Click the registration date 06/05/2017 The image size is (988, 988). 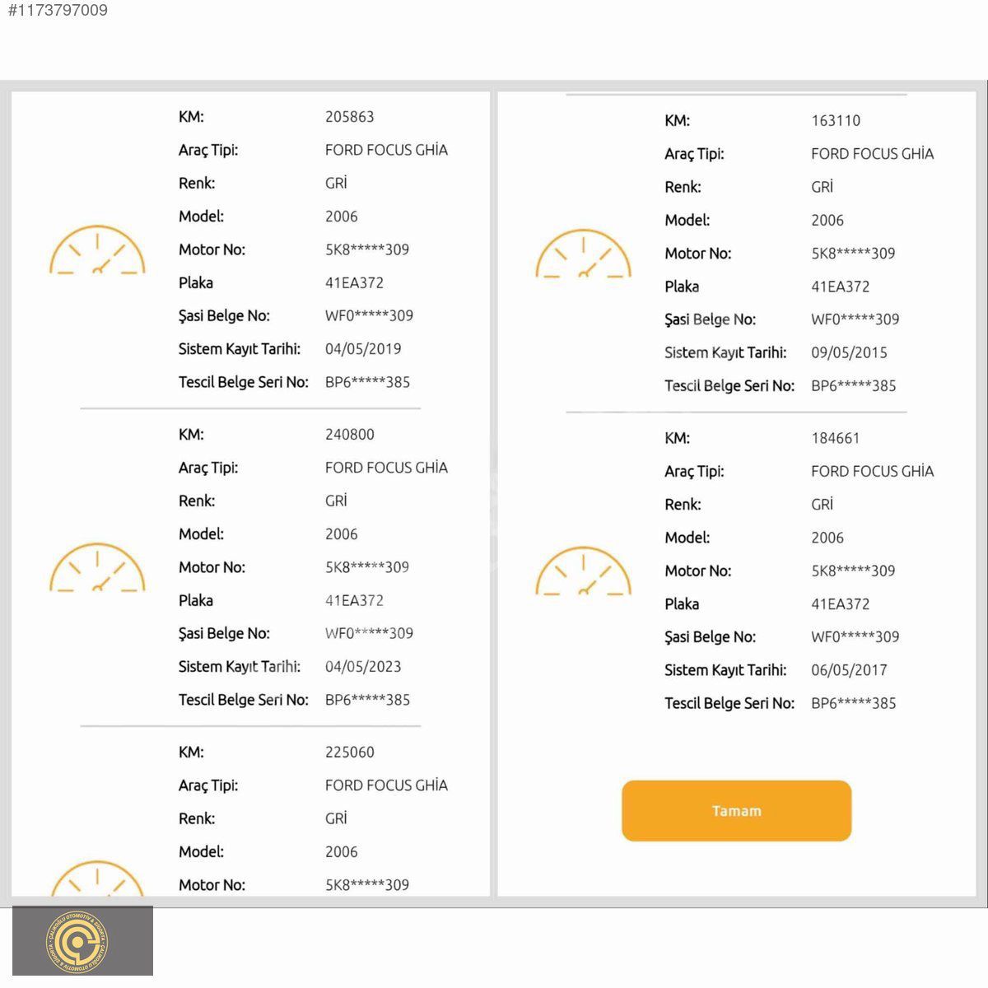(849, 670)
